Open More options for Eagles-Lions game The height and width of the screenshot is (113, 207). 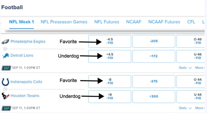tap(200, 68)
